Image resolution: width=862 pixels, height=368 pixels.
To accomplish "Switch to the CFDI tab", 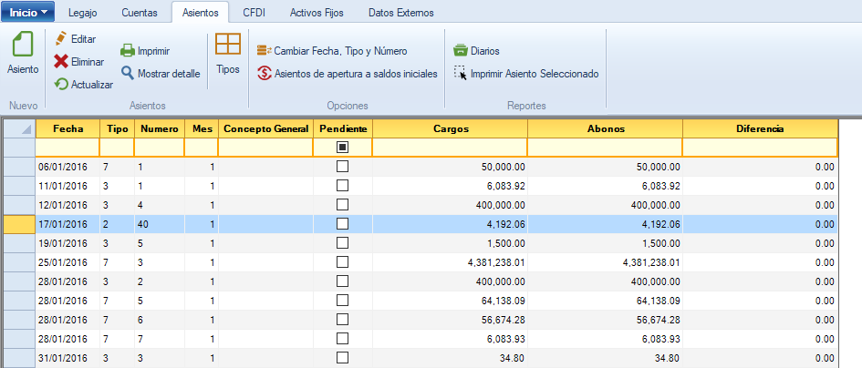I will (x=254, y=13).
